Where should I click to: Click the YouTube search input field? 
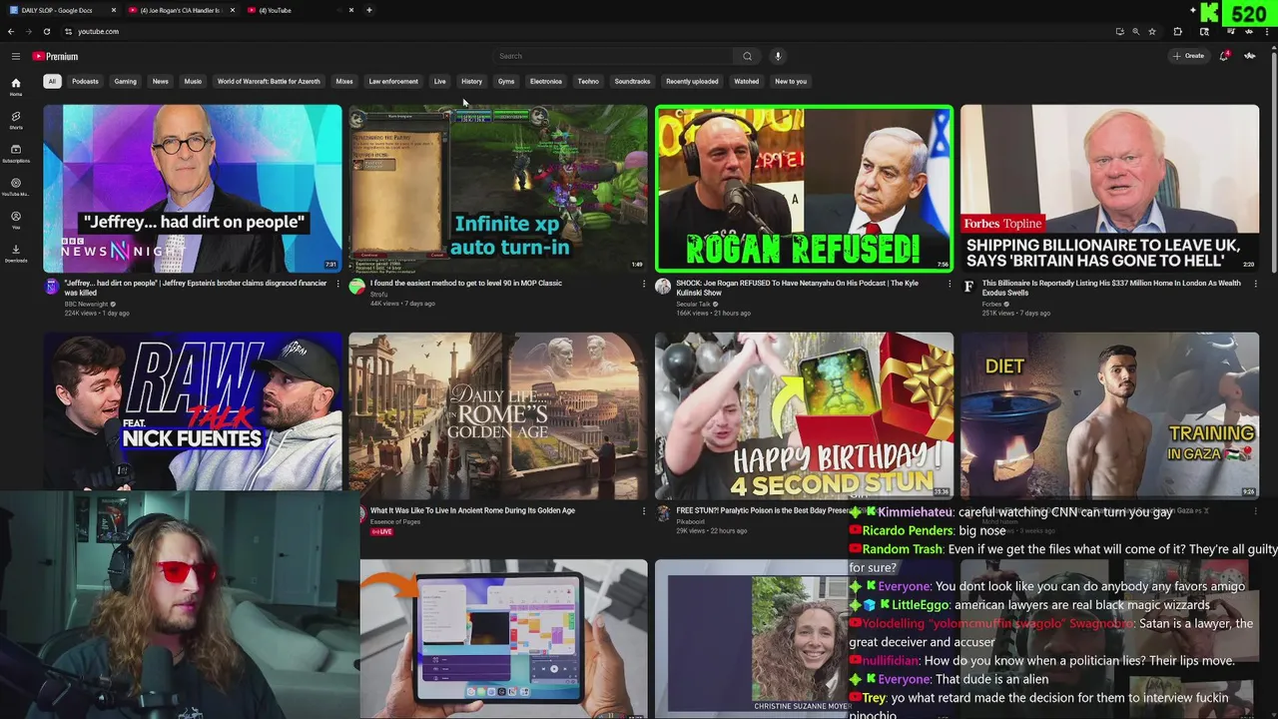click(x=613, y=56)
